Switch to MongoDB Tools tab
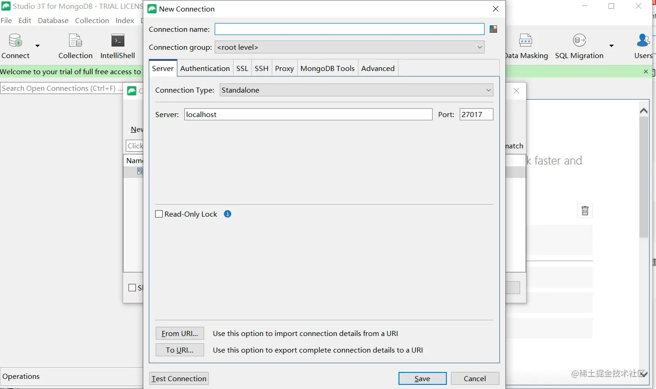 tap(328, 68)
